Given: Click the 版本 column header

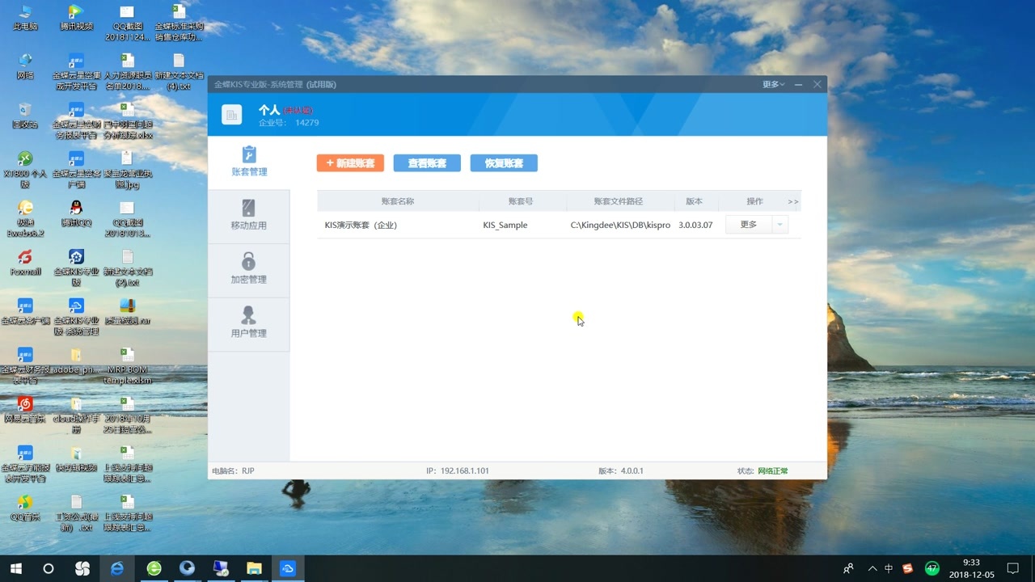Looking at the screenshot, I should [x=695, y=201].
